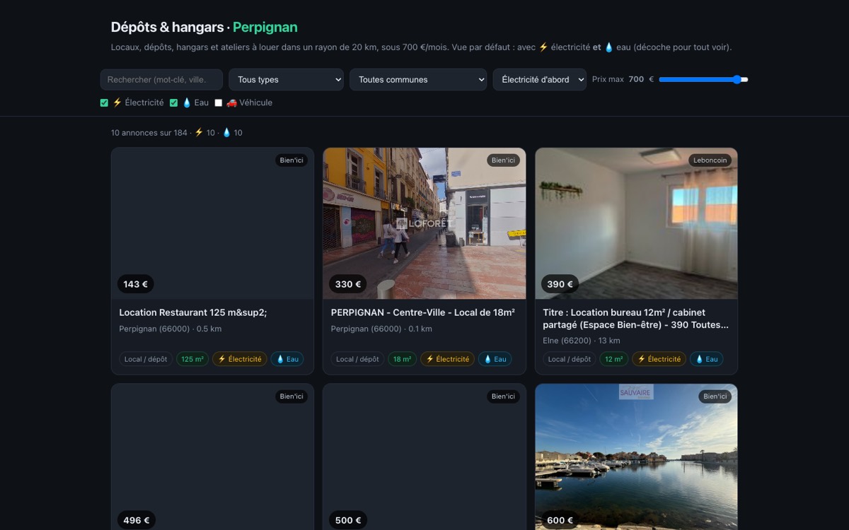Click the 143 € price tag
This screenshot has width=849, height=530.
[136, 284]
